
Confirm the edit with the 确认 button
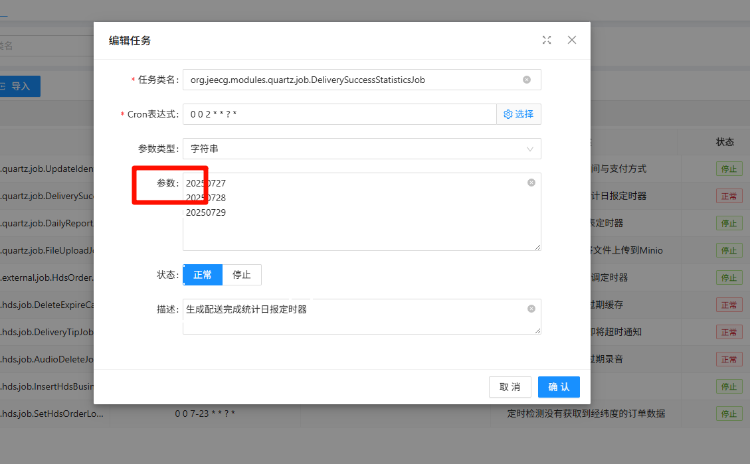559,387
